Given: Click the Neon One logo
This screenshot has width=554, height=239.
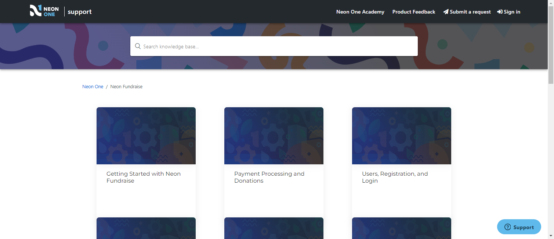Looking at the screenshot, I should pos(44,11).
